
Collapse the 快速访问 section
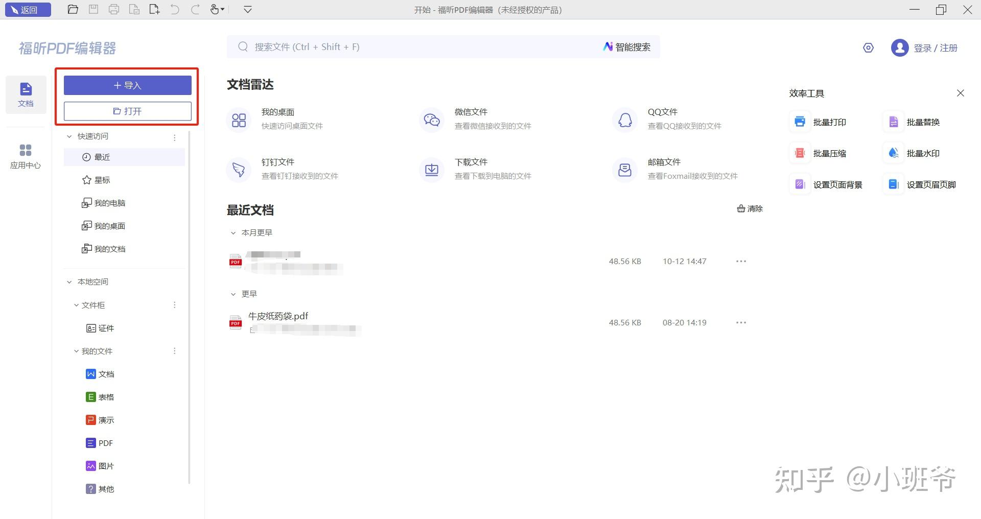point(70,136)
